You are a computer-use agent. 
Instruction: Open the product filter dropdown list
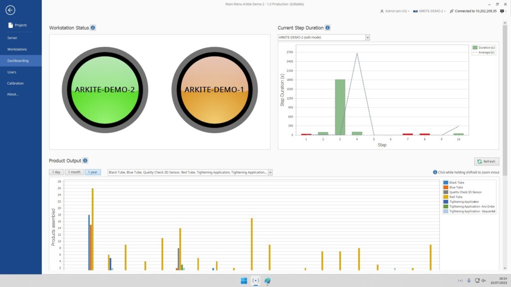coord(270,172)
